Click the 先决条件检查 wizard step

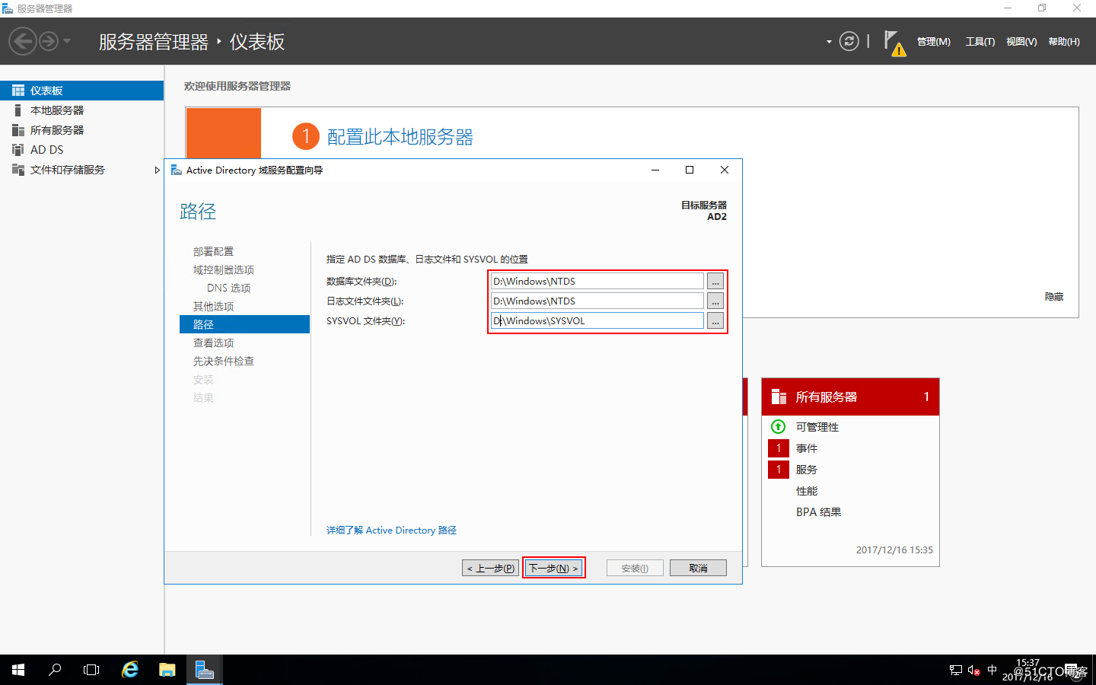pos(224,361)
